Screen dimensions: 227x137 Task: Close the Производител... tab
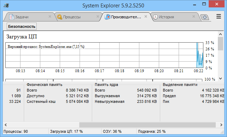point(146,17)
